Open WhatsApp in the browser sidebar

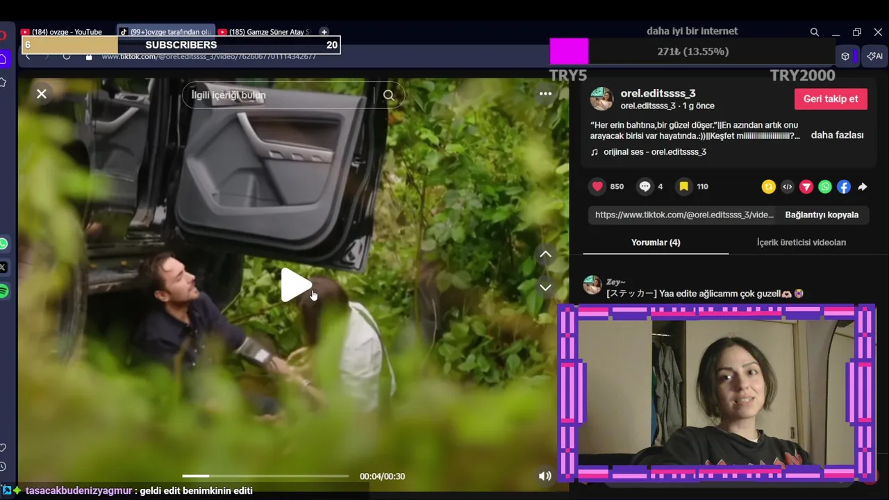pos(3,244)
